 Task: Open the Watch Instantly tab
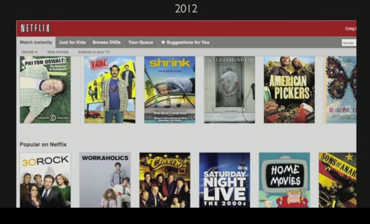(36, 42)
